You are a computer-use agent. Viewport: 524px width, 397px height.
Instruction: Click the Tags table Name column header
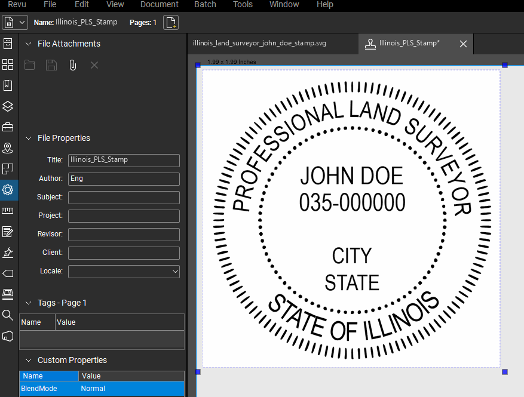click(x=37, y=322)
